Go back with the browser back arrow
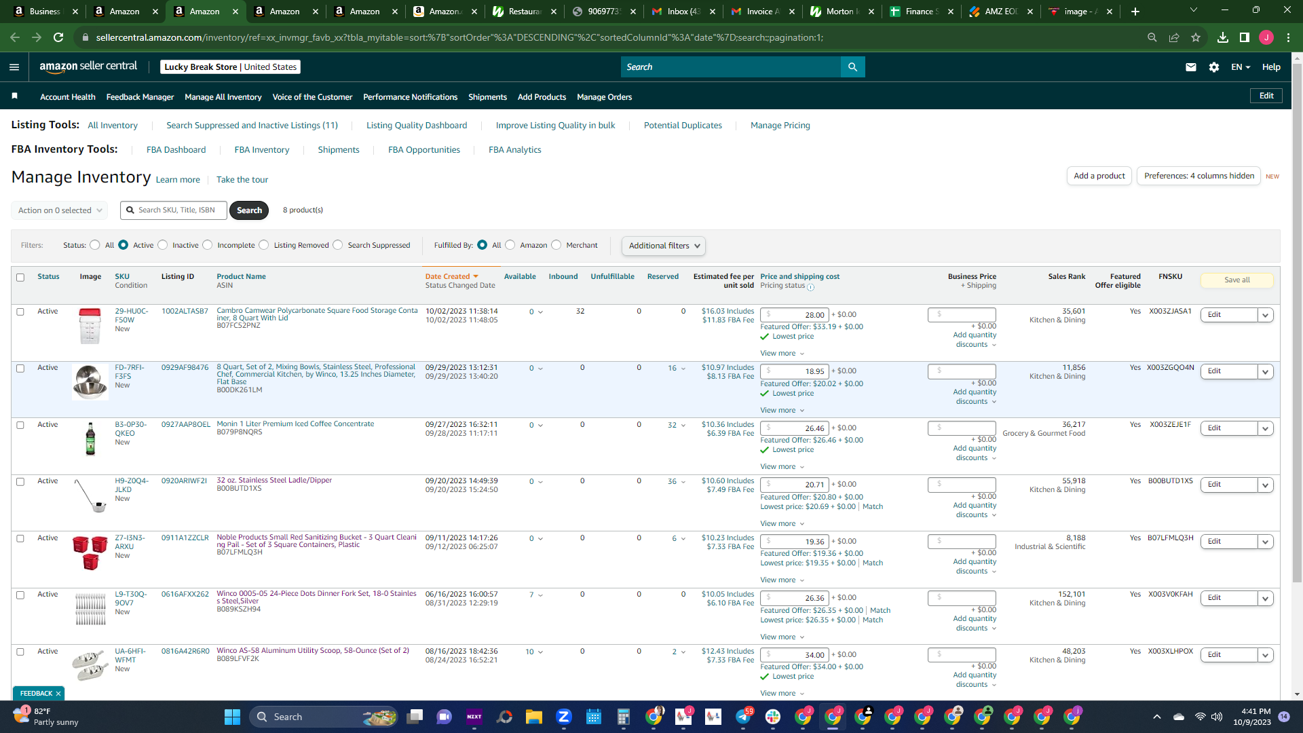The width and height of the screenshot is (1303, 733). click(15, 37)
